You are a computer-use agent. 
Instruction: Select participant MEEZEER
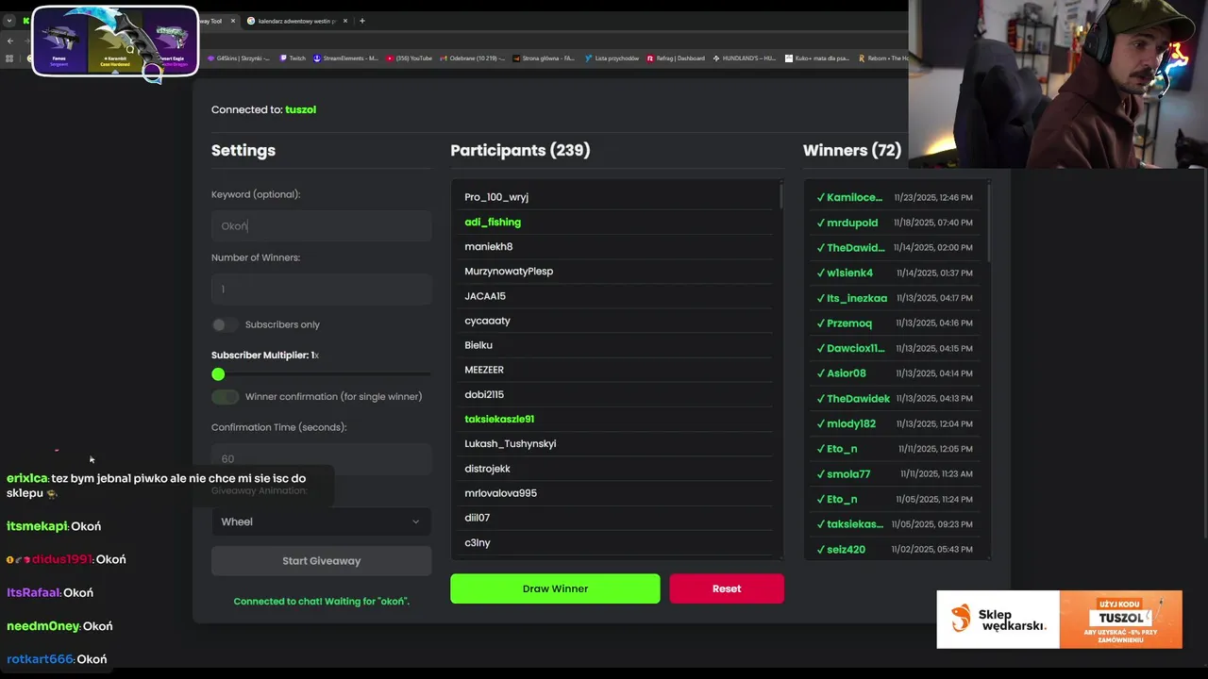(484, 370)
